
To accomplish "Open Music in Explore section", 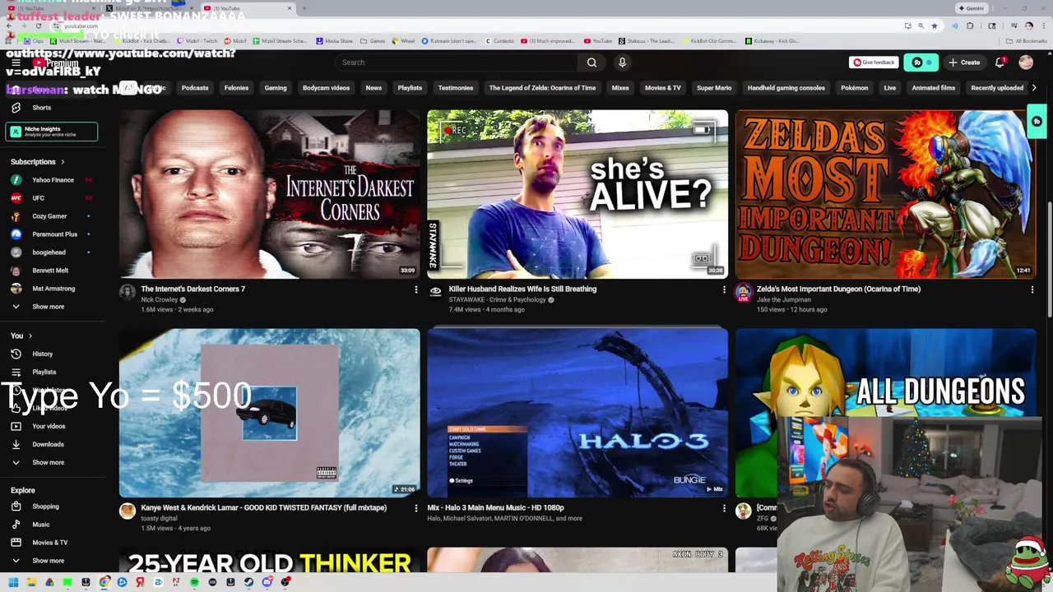I will 41,525.
